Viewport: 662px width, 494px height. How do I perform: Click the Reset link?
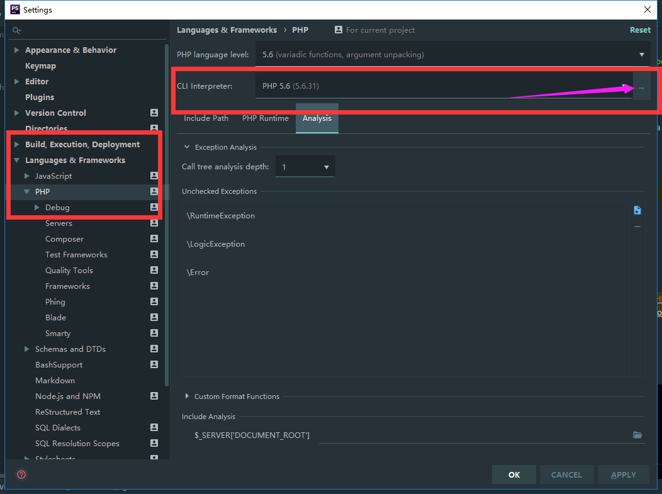(x=640, y=30)
